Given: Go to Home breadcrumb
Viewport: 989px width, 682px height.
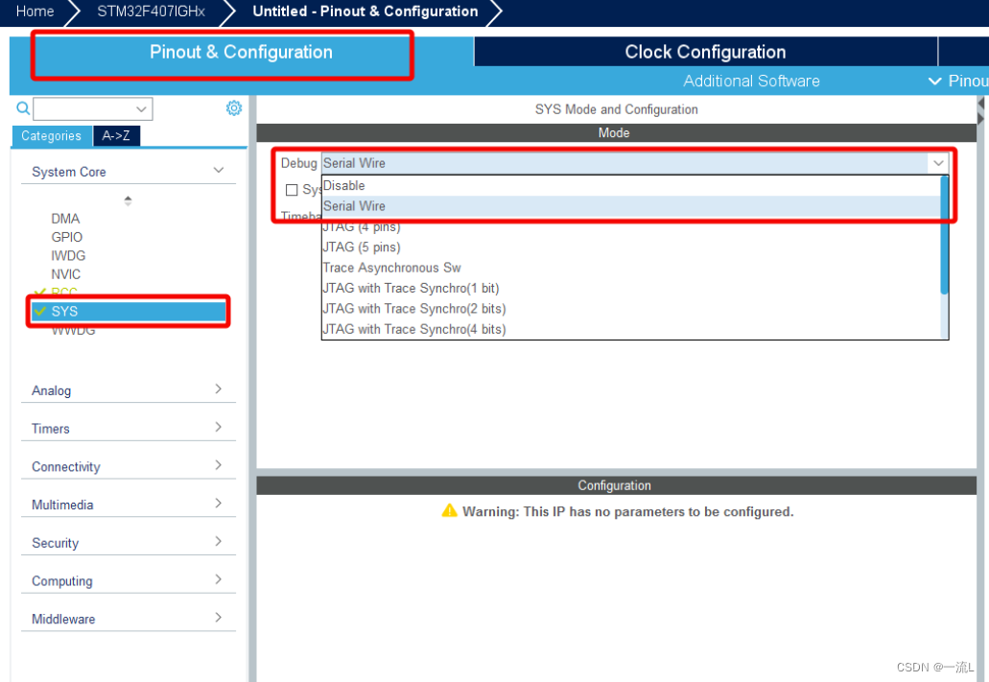Looking at the screenshot, I should [x=35, y=12].
